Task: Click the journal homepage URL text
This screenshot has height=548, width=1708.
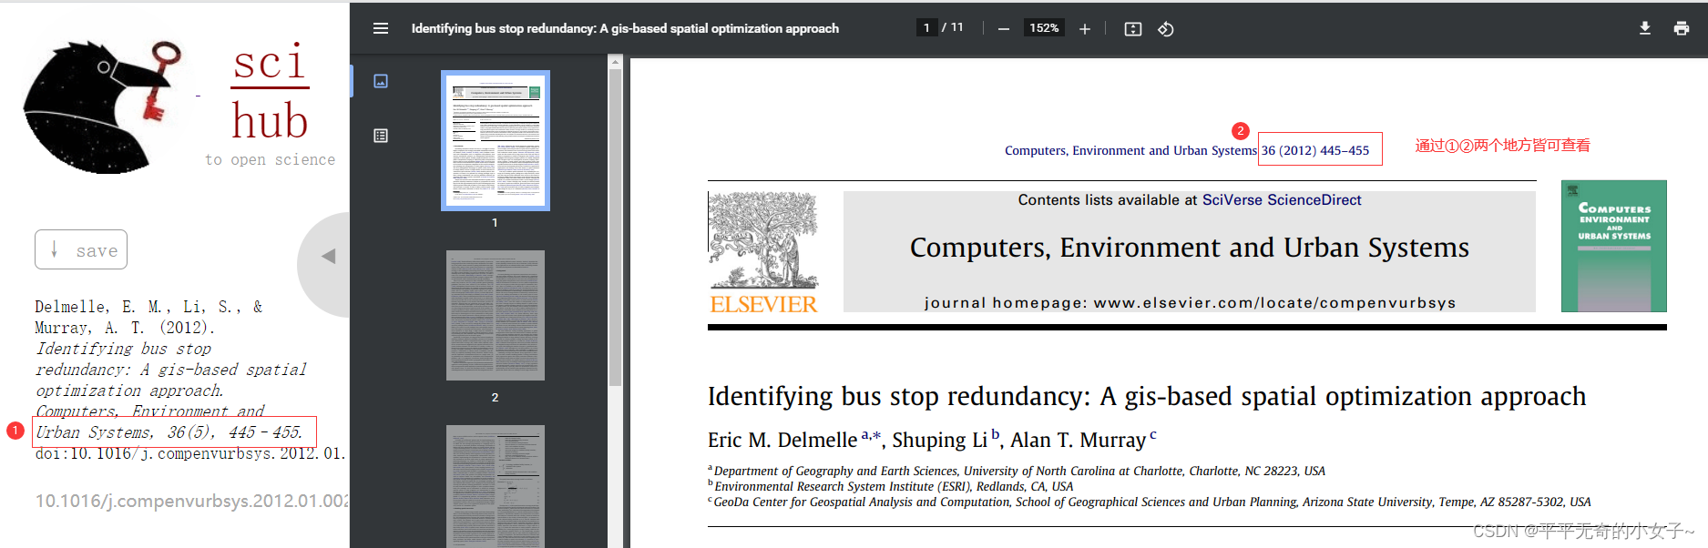Action: click(1275, 303)
